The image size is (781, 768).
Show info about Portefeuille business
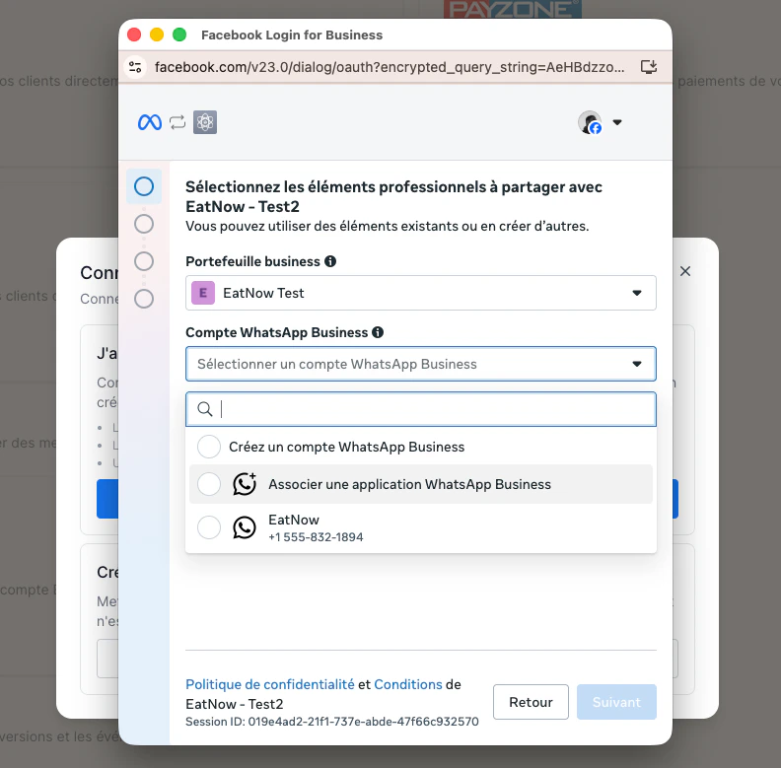(330, 261)
